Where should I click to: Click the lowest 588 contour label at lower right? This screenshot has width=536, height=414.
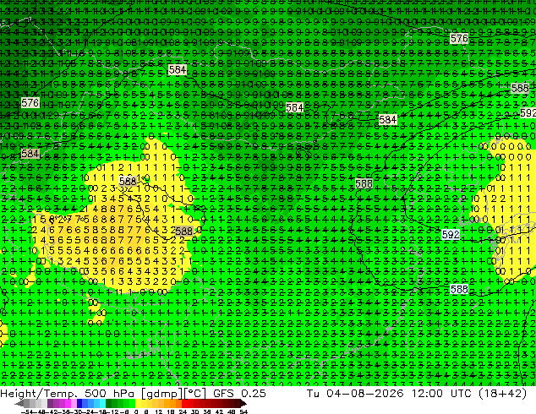click(x=459, y=289)
